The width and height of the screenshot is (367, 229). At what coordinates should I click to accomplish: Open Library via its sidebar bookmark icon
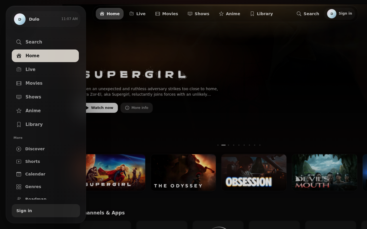19,125
